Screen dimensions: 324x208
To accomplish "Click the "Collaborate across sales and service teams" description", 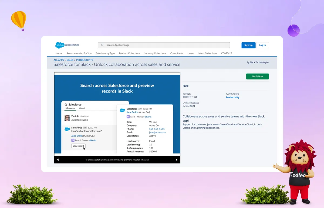I will pyautogui.click(x=224, y=118).
